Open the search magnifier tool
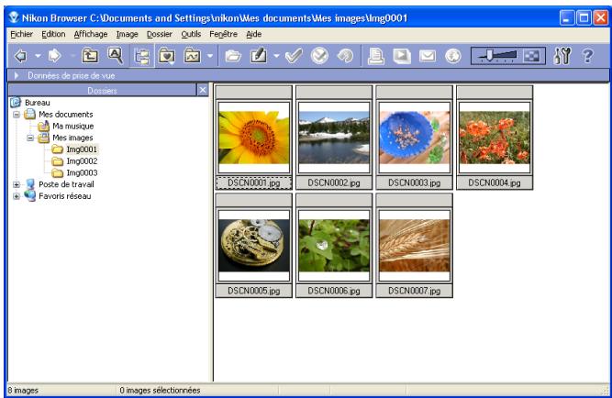 click(115, 55)
